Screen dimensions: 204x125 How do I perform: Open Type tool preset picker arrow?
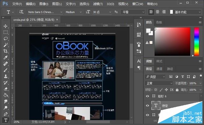click(x=13, y=12)
